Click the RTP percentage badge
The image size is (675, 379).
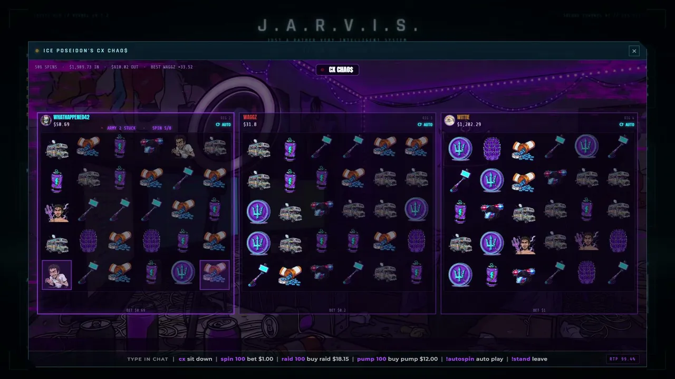(622, 359)
